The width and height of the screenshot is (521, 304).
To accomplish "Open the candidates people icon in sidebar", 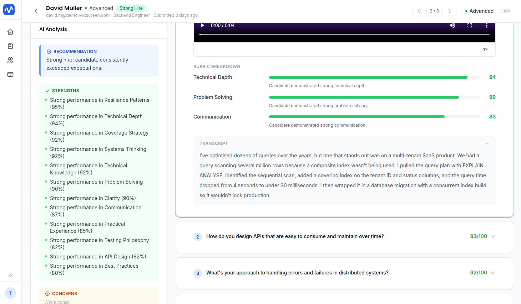I will coord(10,60).
